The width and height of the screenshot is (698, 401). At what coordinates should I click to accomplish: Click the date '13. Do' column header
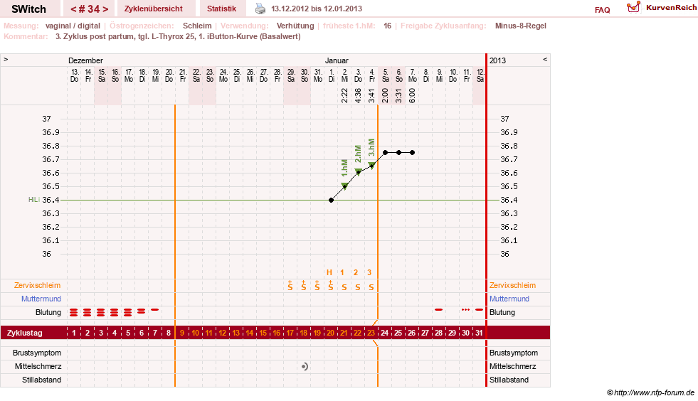(74, 75)
